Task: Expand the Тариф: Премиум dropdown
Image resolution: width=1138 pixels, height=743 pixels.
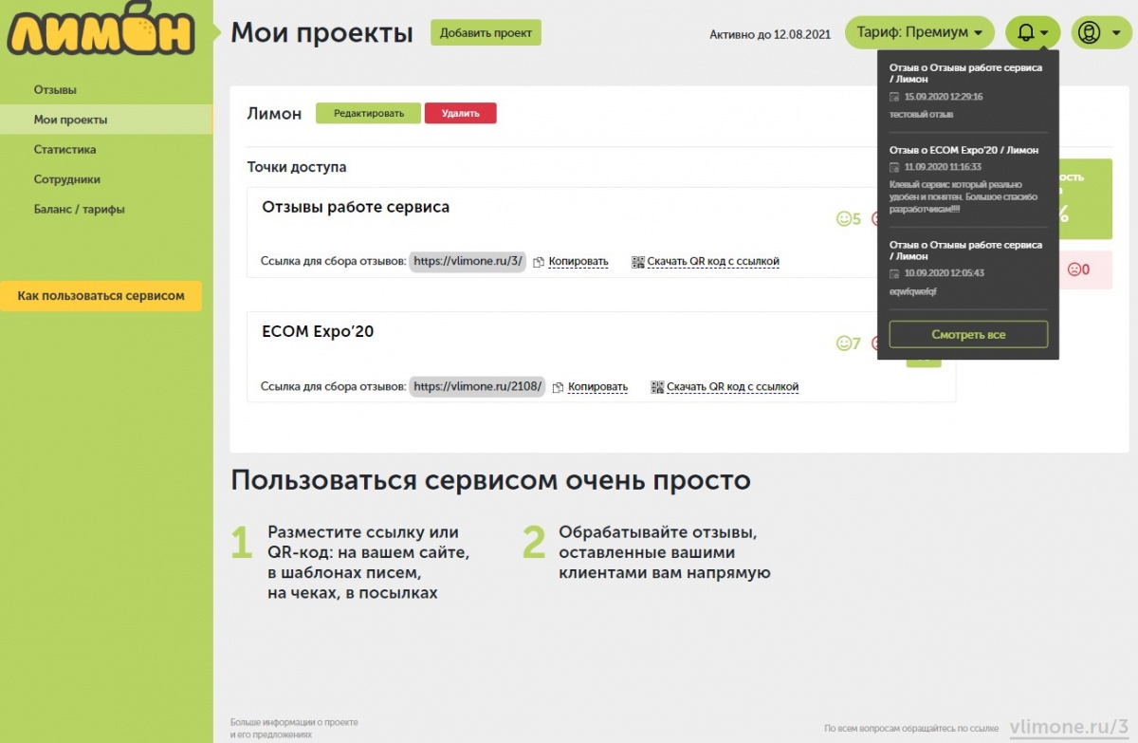Action: coord(919,32)
